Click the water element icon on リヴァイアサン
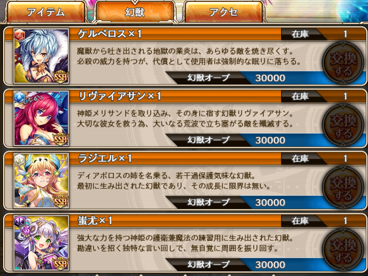This screenshot has width=368, height=276. 20,97
